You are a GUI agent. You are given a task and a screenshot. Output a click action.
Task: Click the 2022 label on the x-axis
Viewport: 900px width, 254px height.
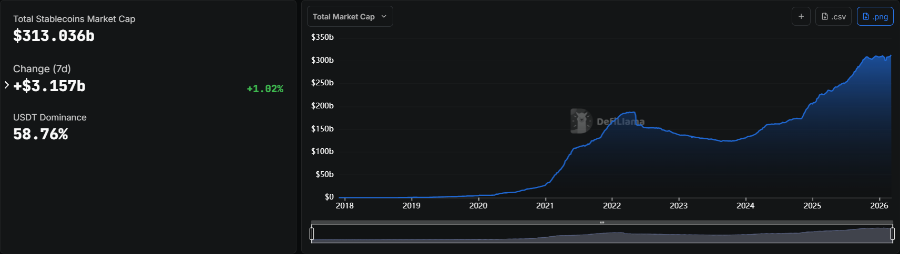pyautogui.click(x=612, y=206)
